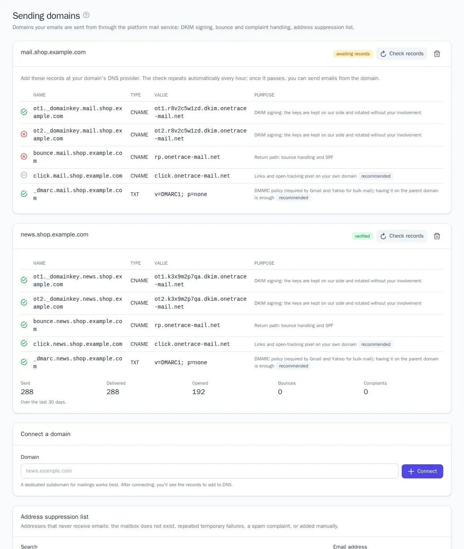464x549 pixels.
Task: Focus the Domain input field
Action: coord(210,471)
